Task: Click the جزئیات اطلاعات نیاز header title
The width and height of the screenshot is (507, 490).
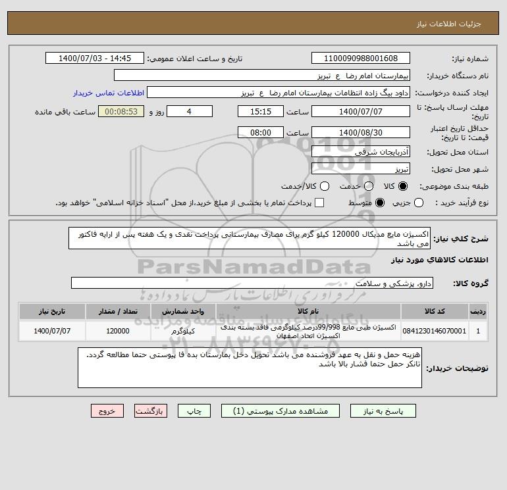Action: 448,24
